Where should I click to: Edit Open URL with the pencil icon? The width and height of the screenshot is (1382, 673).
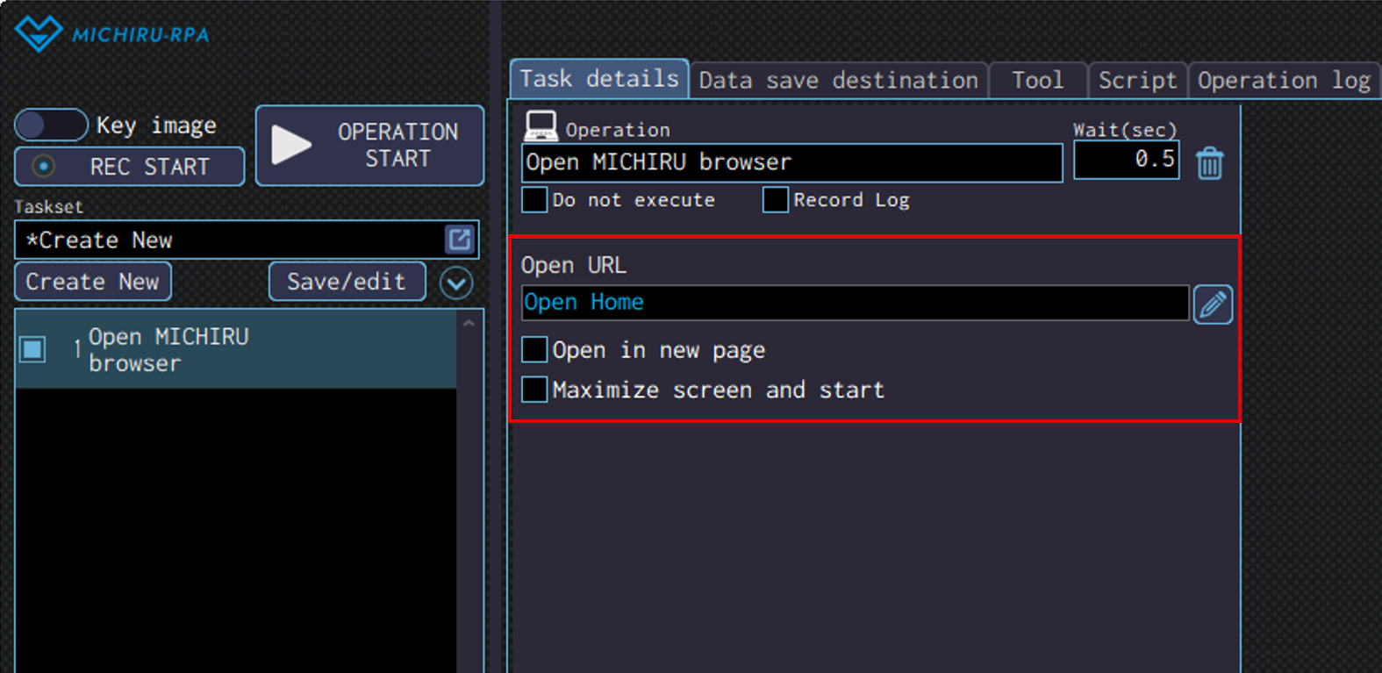point(1212,304)
